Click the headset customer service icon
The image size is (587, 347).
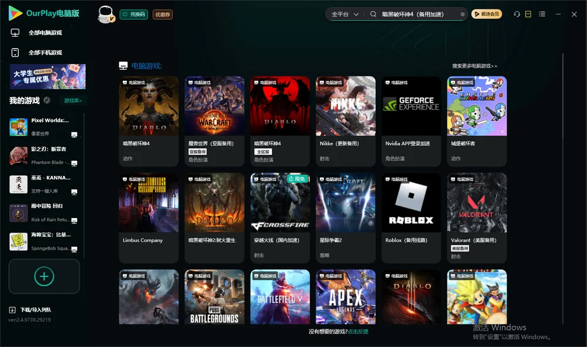517,14
